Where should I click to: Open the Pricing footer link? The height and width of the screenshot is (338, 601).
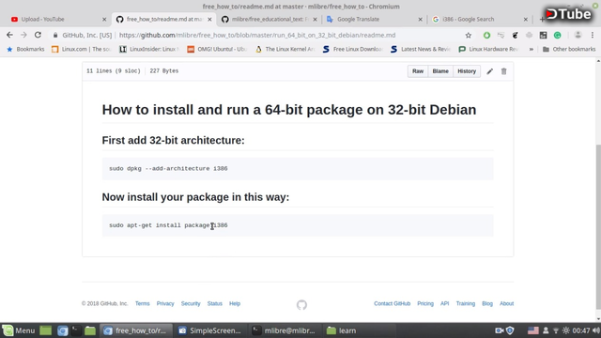(425, 303)
